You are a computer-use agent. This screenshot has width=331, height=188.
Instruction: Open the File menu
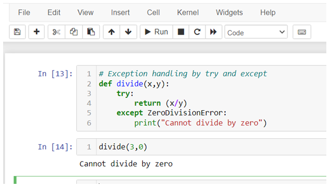pyautogui.click(x=24, y=12)
